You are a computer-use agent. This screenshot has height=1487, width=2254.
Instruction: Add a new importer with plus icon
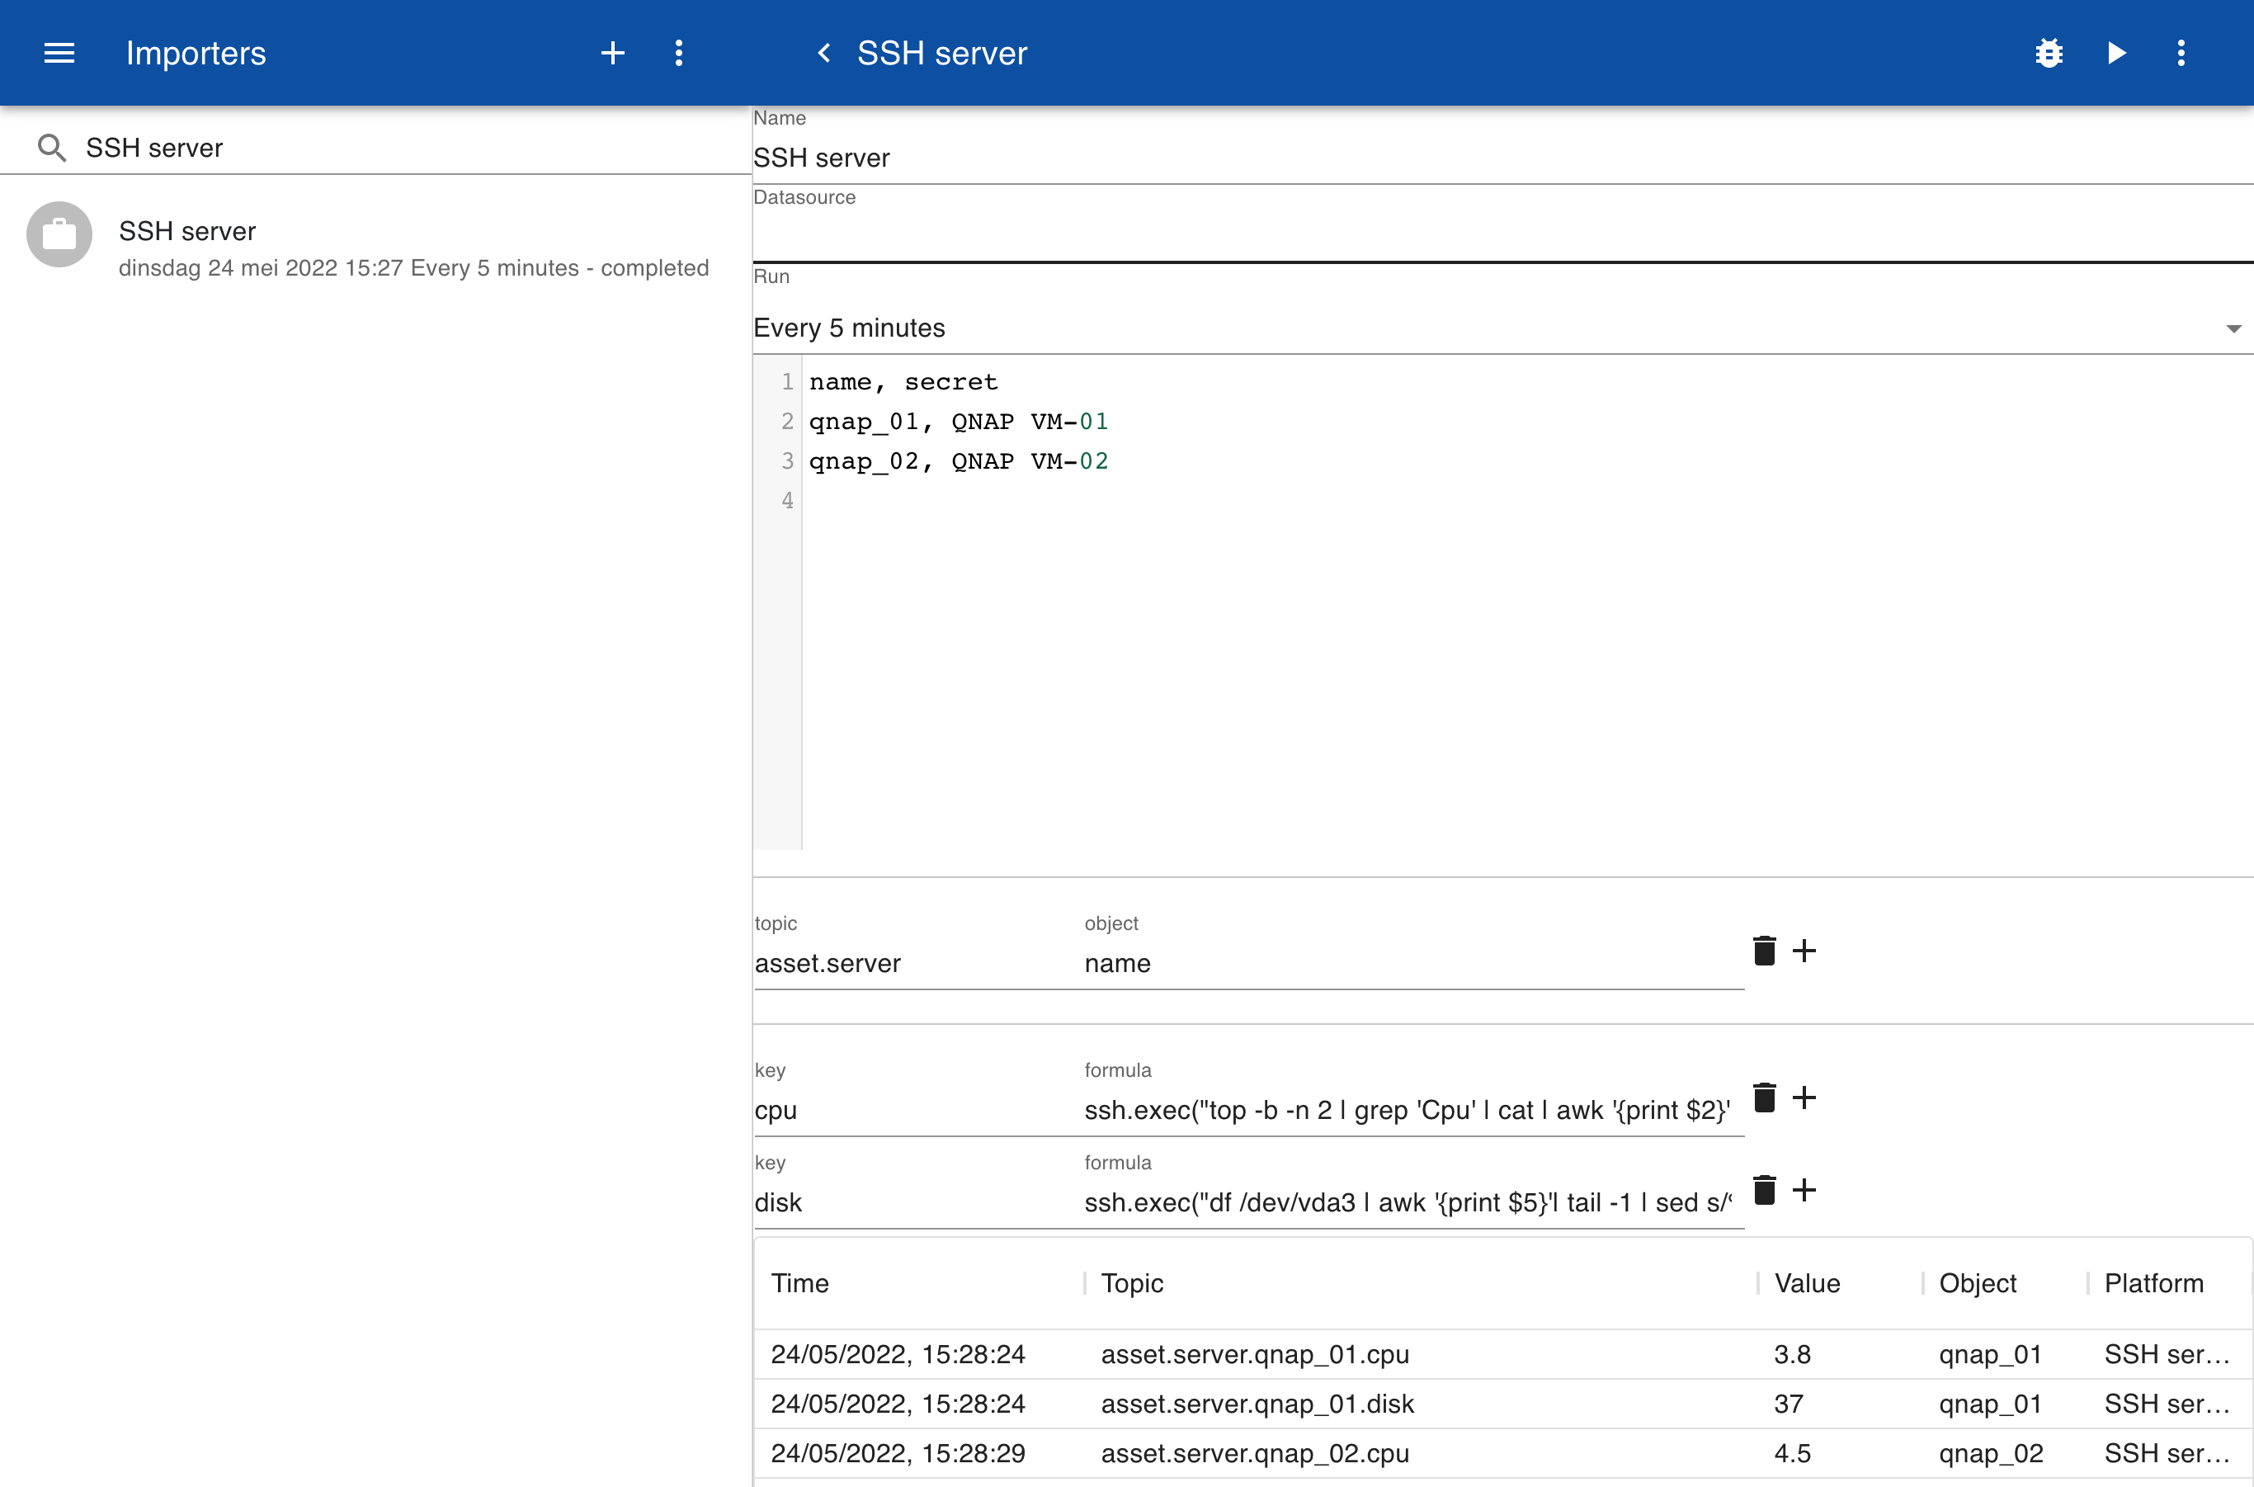[612, 53]
